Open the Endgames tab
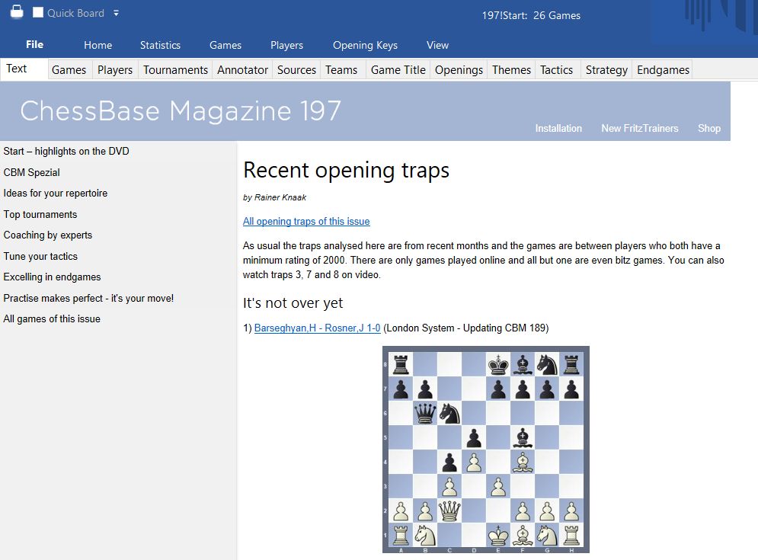The image size is (758, 560). [x=663, y=70]
